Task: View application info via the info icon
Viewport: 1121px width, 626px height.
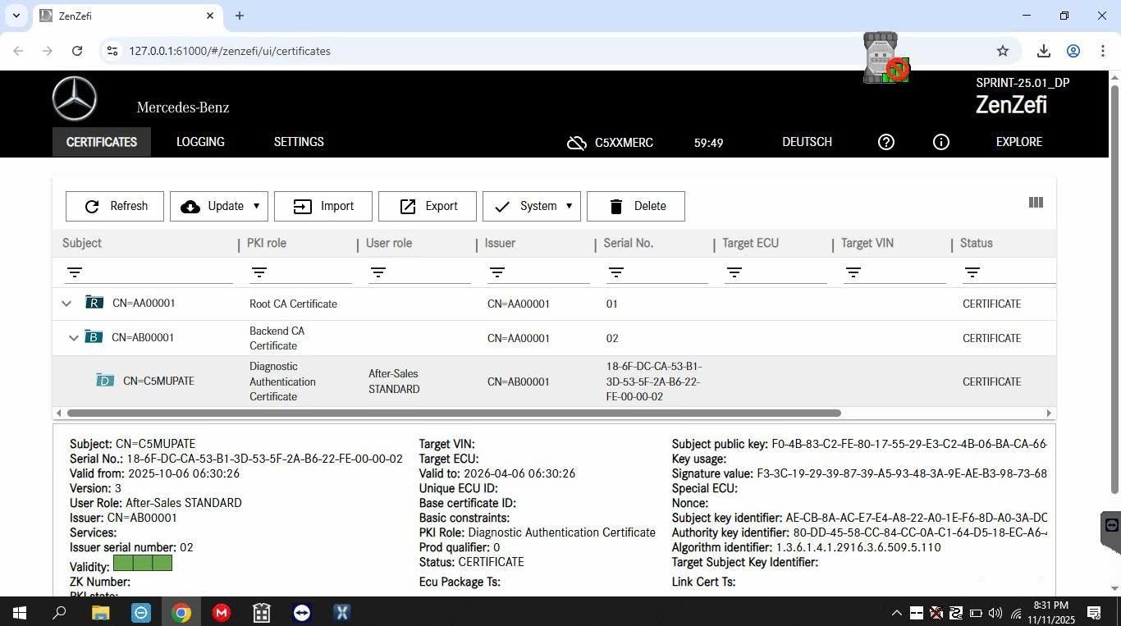Action: pos(940,142)
